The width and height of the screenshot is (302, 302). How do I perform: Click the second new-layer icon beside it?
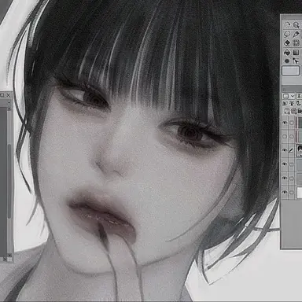click(x=294, y=112)
